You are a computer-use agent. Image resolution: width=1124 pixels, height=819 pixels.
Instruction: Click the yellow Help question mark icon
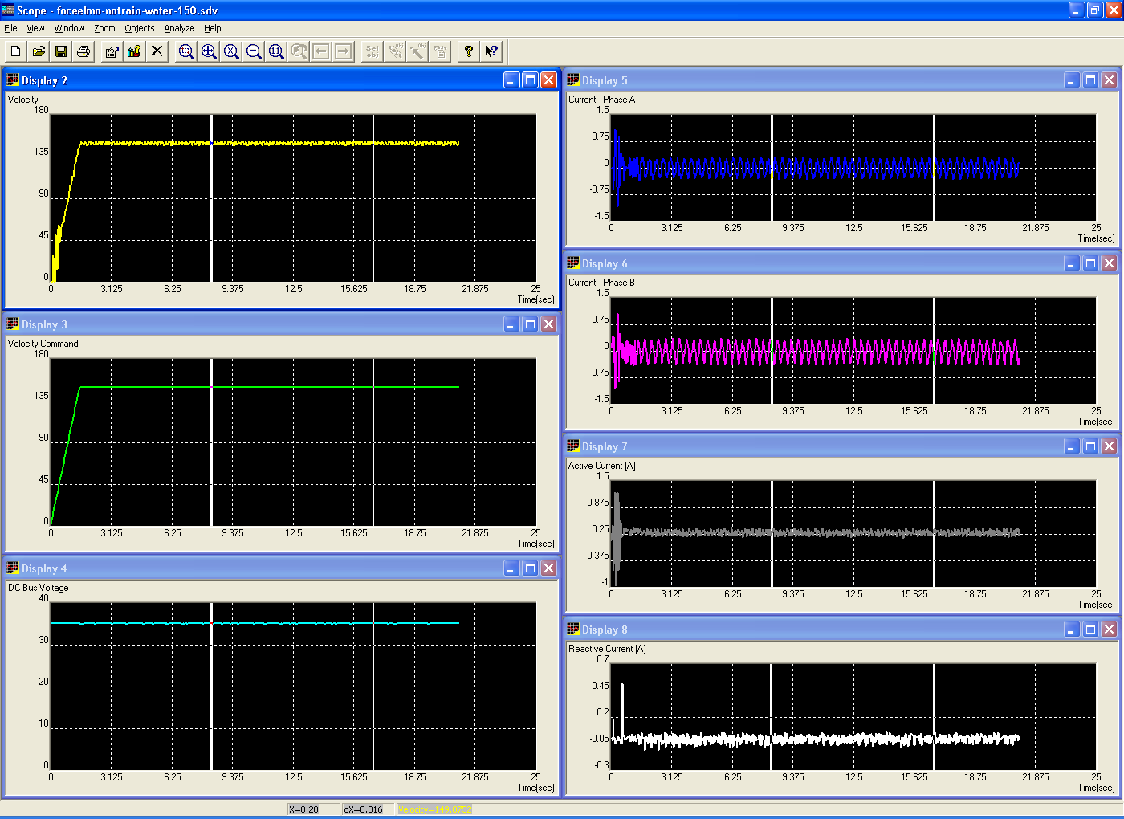pos(468,51)
